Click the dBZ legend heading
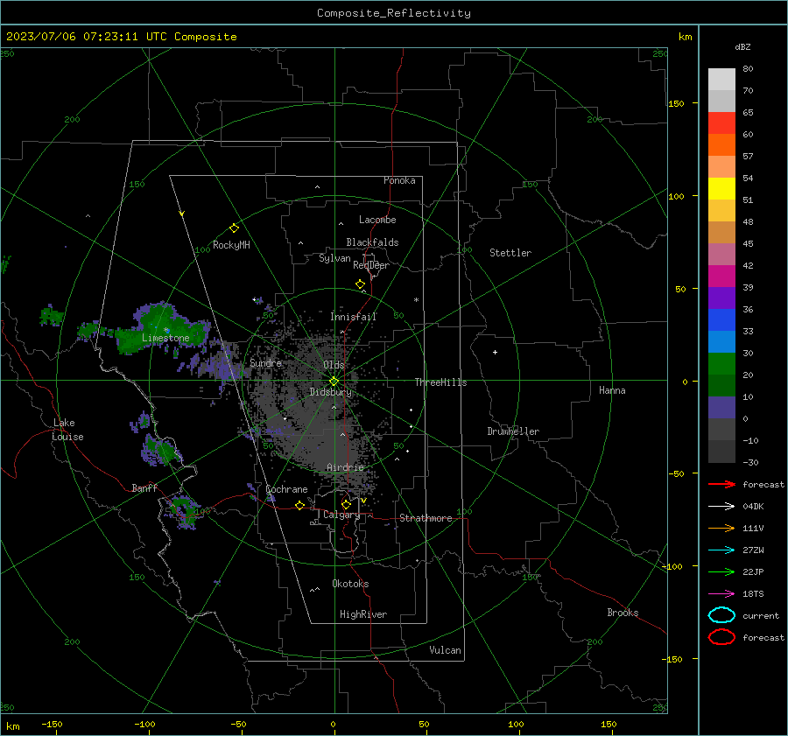Image resolution: width=788 pixels, height=736 pixels. pyautogui.click(x=742, y=47)
